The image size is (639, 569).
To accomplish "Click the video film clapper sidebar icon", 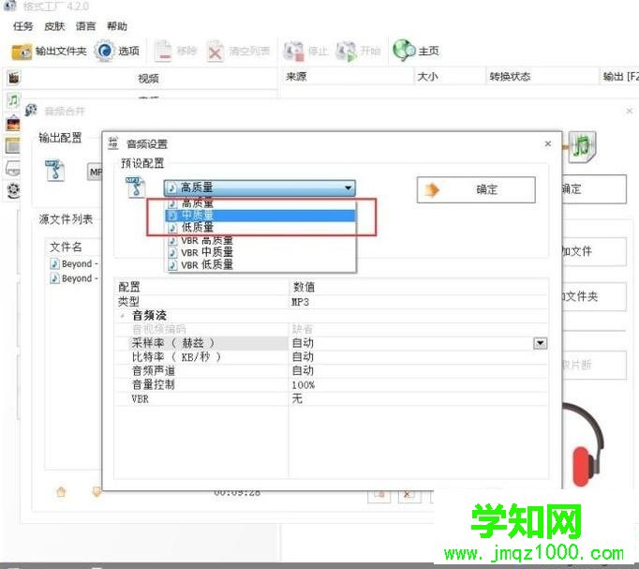I will point(14,78).
